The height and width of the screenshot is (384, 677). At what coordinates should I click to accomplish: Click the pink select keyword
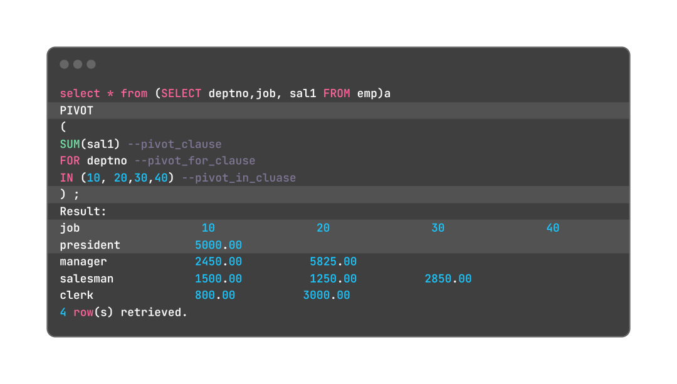(80, 93)
